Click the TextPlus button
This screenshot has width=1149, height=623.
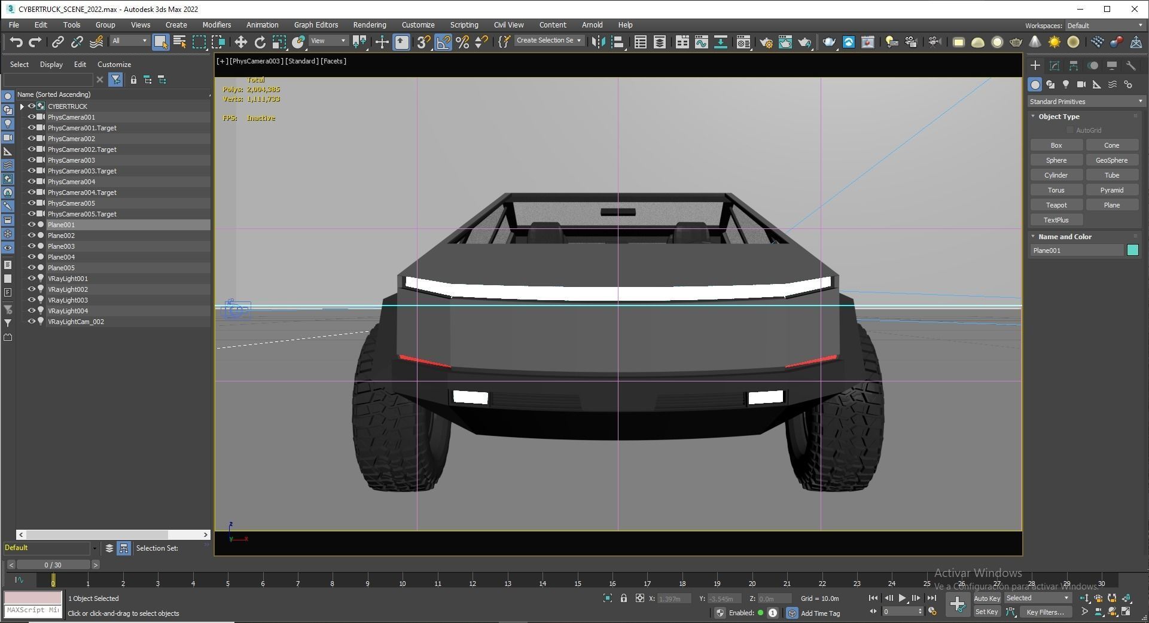tap(1056, 220)
